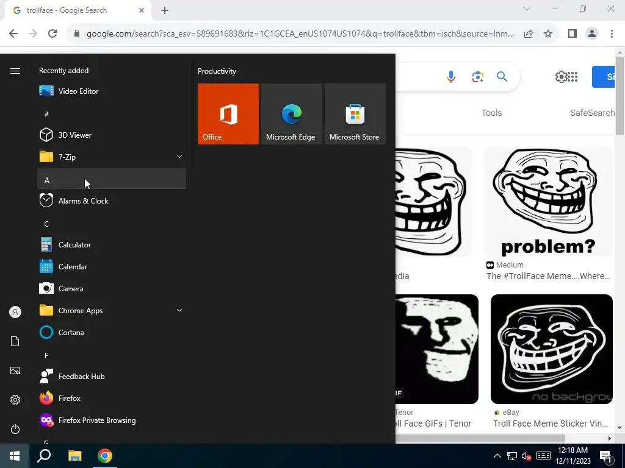Share this page icon in address bar
The height and width of the screenshot is (468, 625).
pos(529,34)
